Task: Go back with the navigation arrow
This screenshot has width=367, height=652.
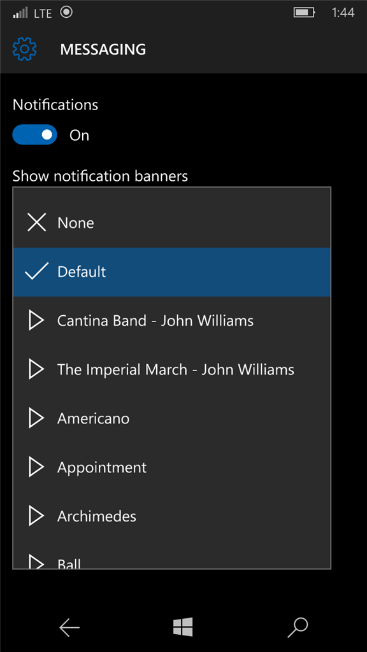Action: pos(69,627)
